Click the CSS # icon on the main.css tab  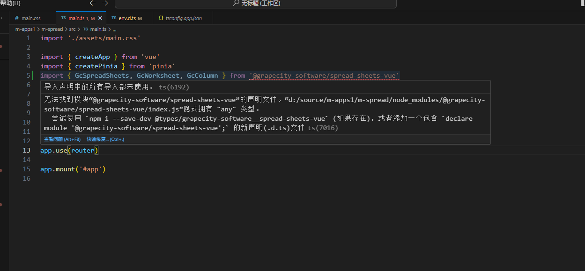[16, 18]
